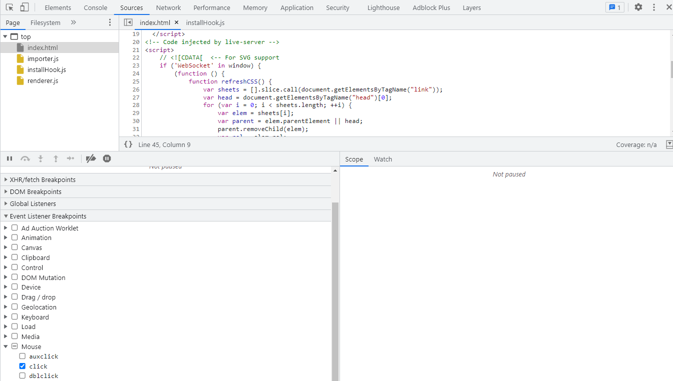
Task: Switch to the Console tab
Action: (95, 7)
